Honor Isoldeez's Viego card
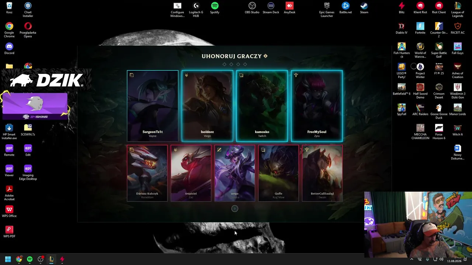 pyautogui.click(x=207, y=106)
